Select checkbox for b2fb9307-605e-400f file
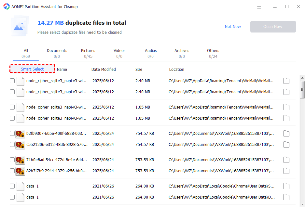The width and height of the screenshot is (306, 208). point(12,133)
